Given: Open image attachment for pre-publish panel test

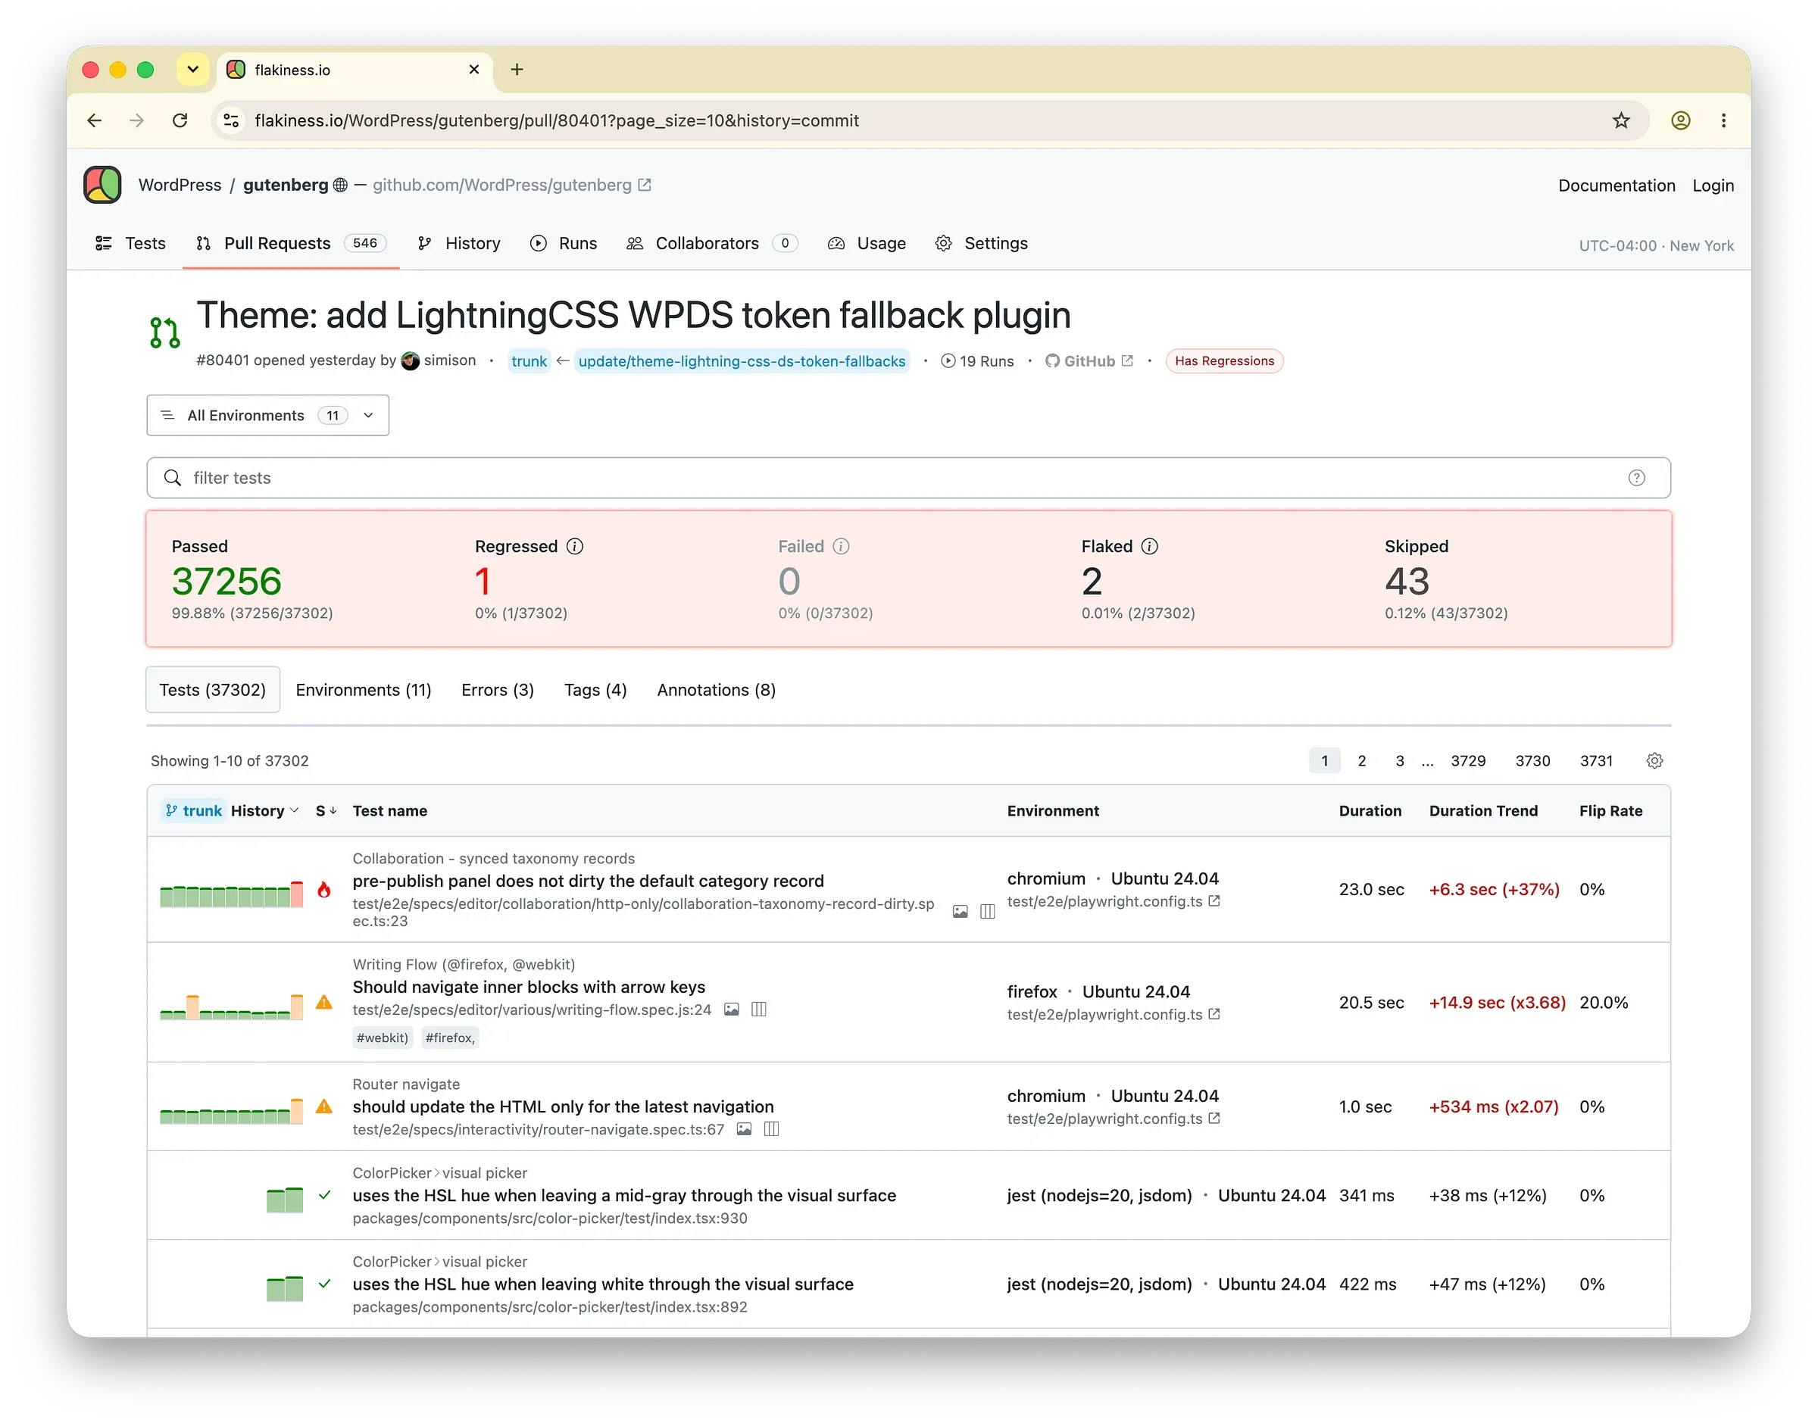Looking at the screenshot, I should [x=961, y=912].
